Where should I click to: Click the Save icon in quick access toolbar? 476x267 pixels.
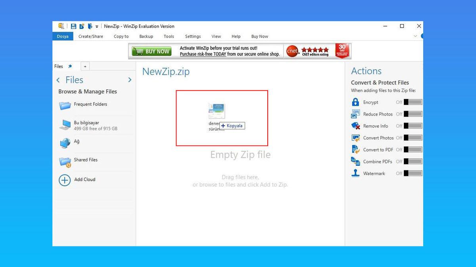[73, 26]
